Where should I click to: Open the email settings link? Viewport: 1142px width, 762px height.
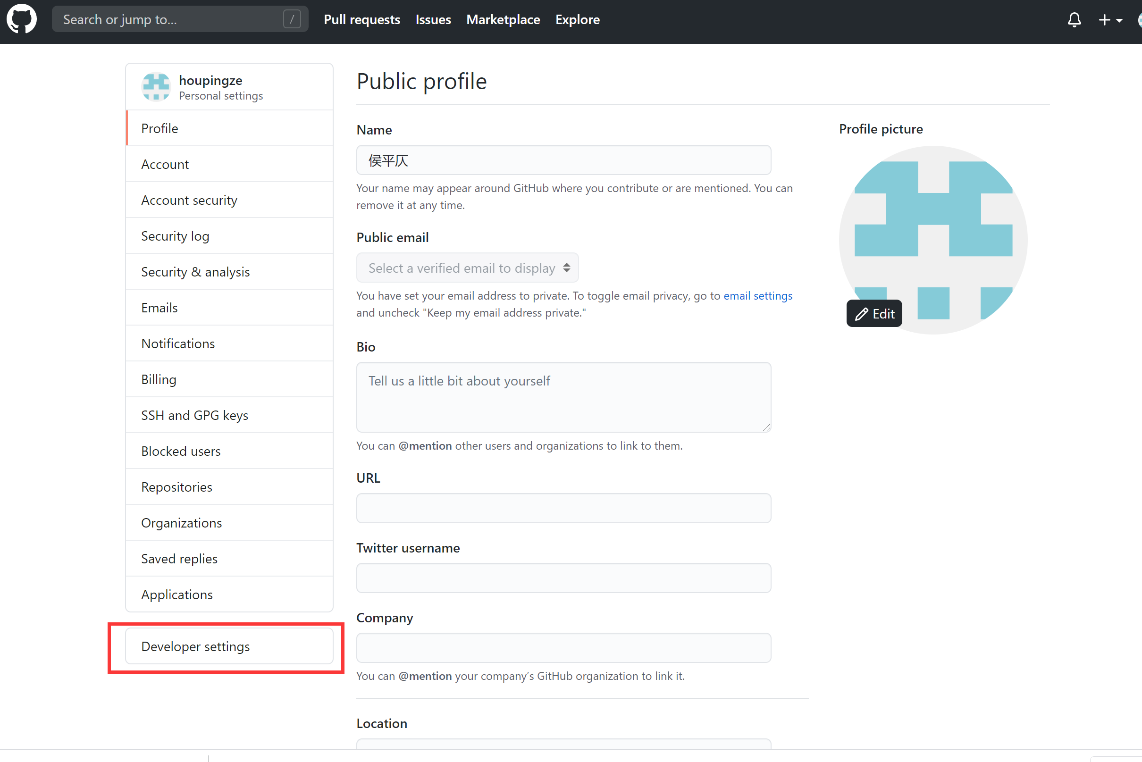pyautogui.click(x=757, y=295)
